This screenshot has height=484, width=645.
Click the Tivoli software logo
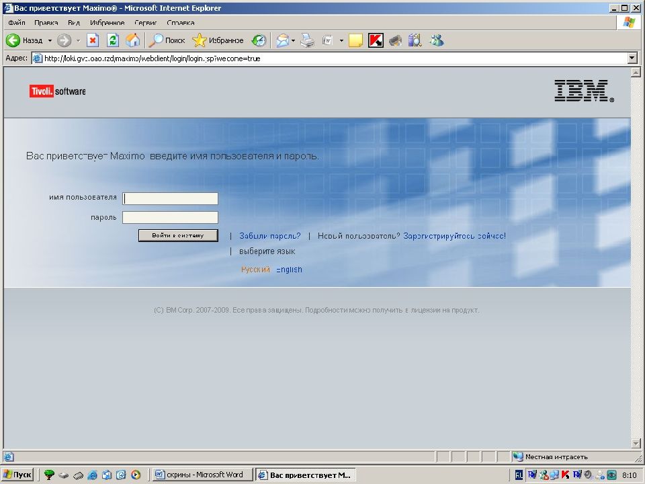coord(57,91)
